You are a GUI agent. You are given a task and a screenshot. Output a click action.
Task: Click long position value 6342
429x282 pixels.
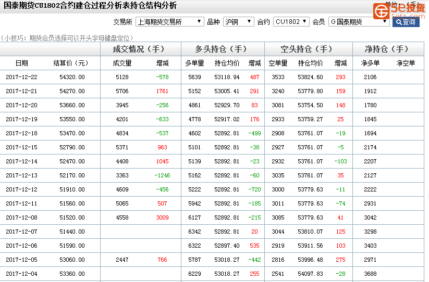[x=194, y=232]
